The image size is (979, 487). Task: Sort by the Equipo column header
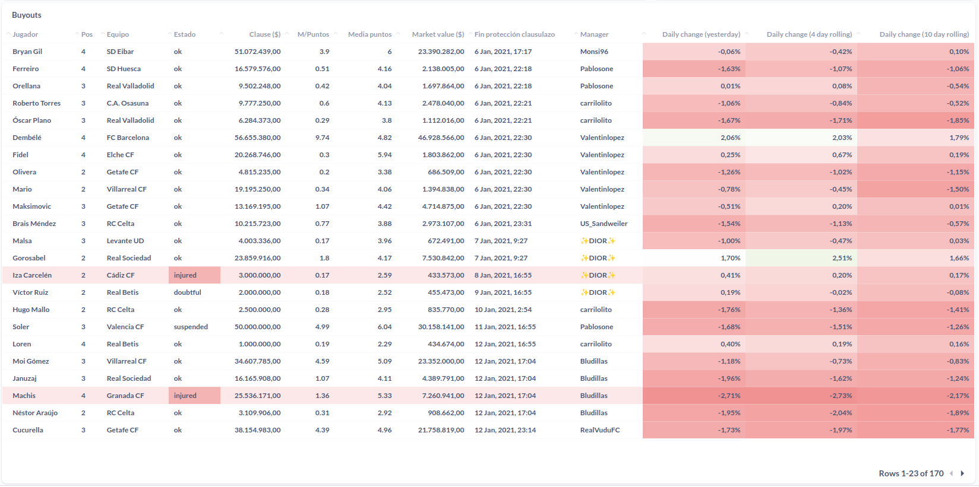tap(118, 34)
